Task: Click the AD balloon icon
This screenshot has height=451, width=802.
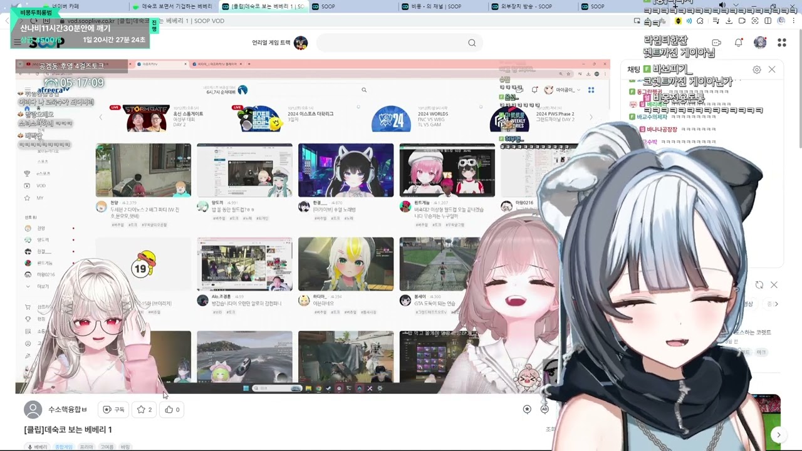Action: (544, 409)
